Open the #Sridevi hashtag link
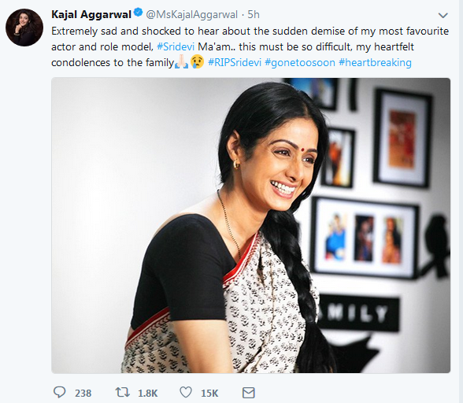Image resolution: width=463 pixels, height=403 pixels. pyautogui.click(x=176, y=46)
